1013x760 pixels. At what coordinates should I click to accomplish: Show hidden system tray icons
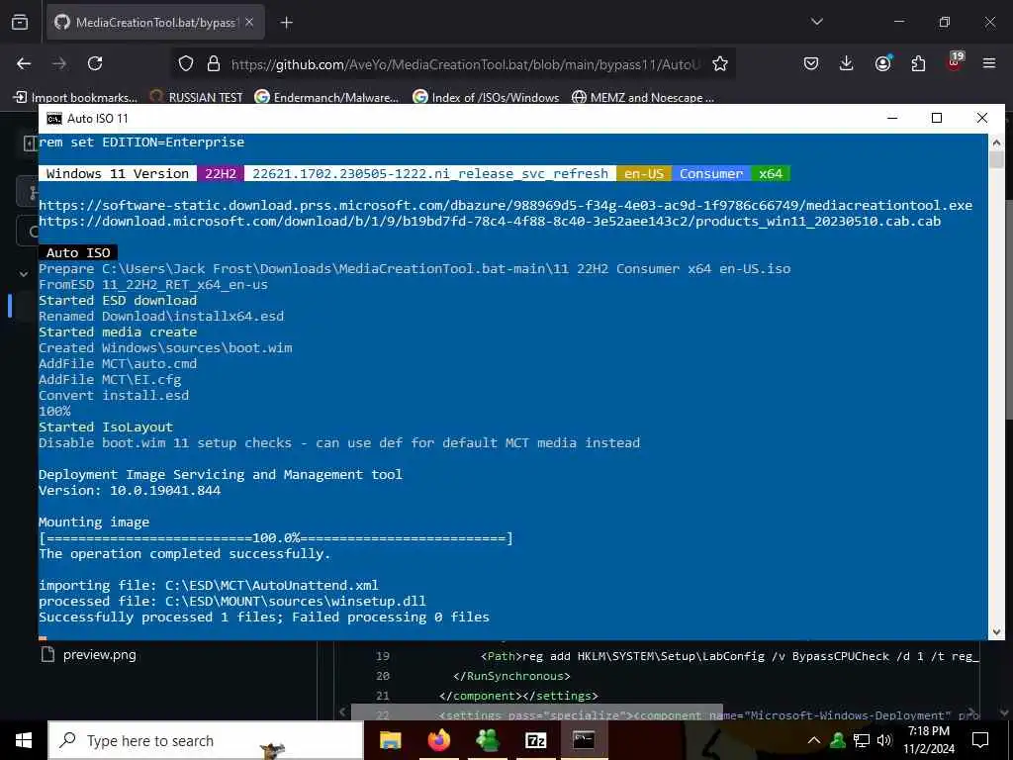coord(814,740)
